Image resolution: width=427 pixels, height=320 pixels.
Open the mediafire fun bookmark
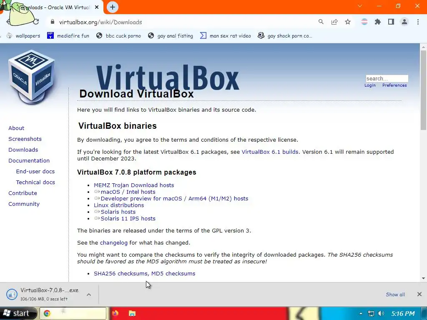pos(68,36)
